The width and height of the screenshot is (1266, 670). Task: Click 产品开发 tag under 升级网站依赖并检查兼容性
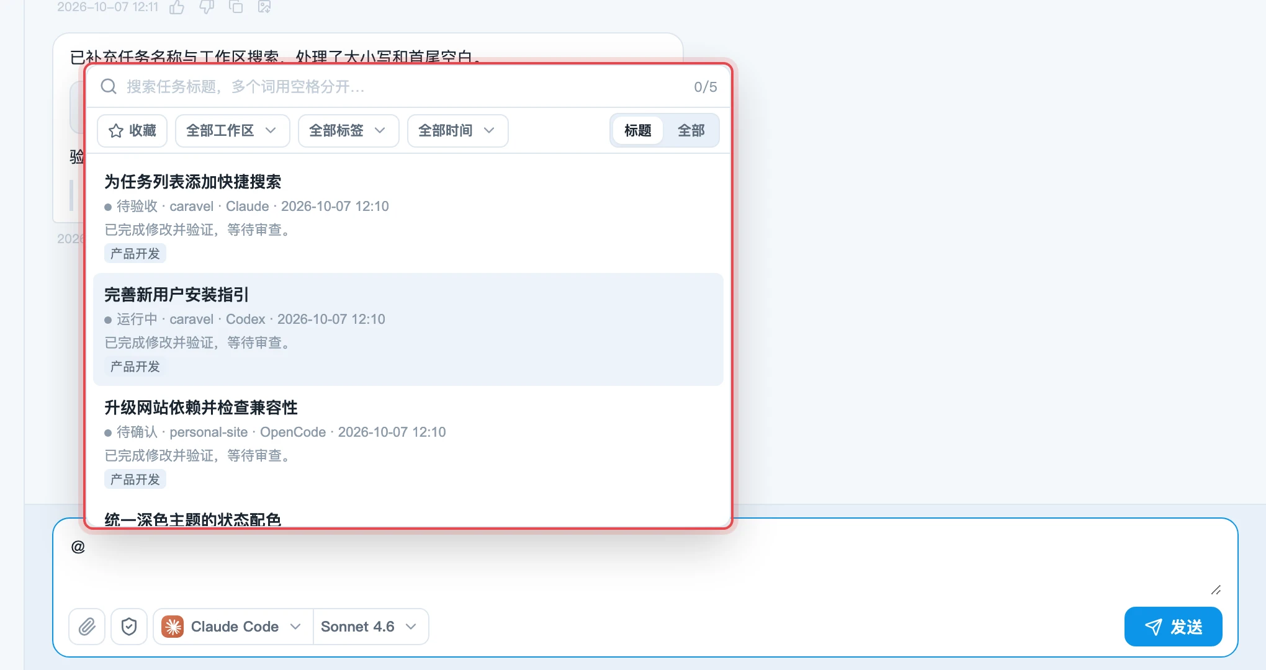[x=135, y=479]
